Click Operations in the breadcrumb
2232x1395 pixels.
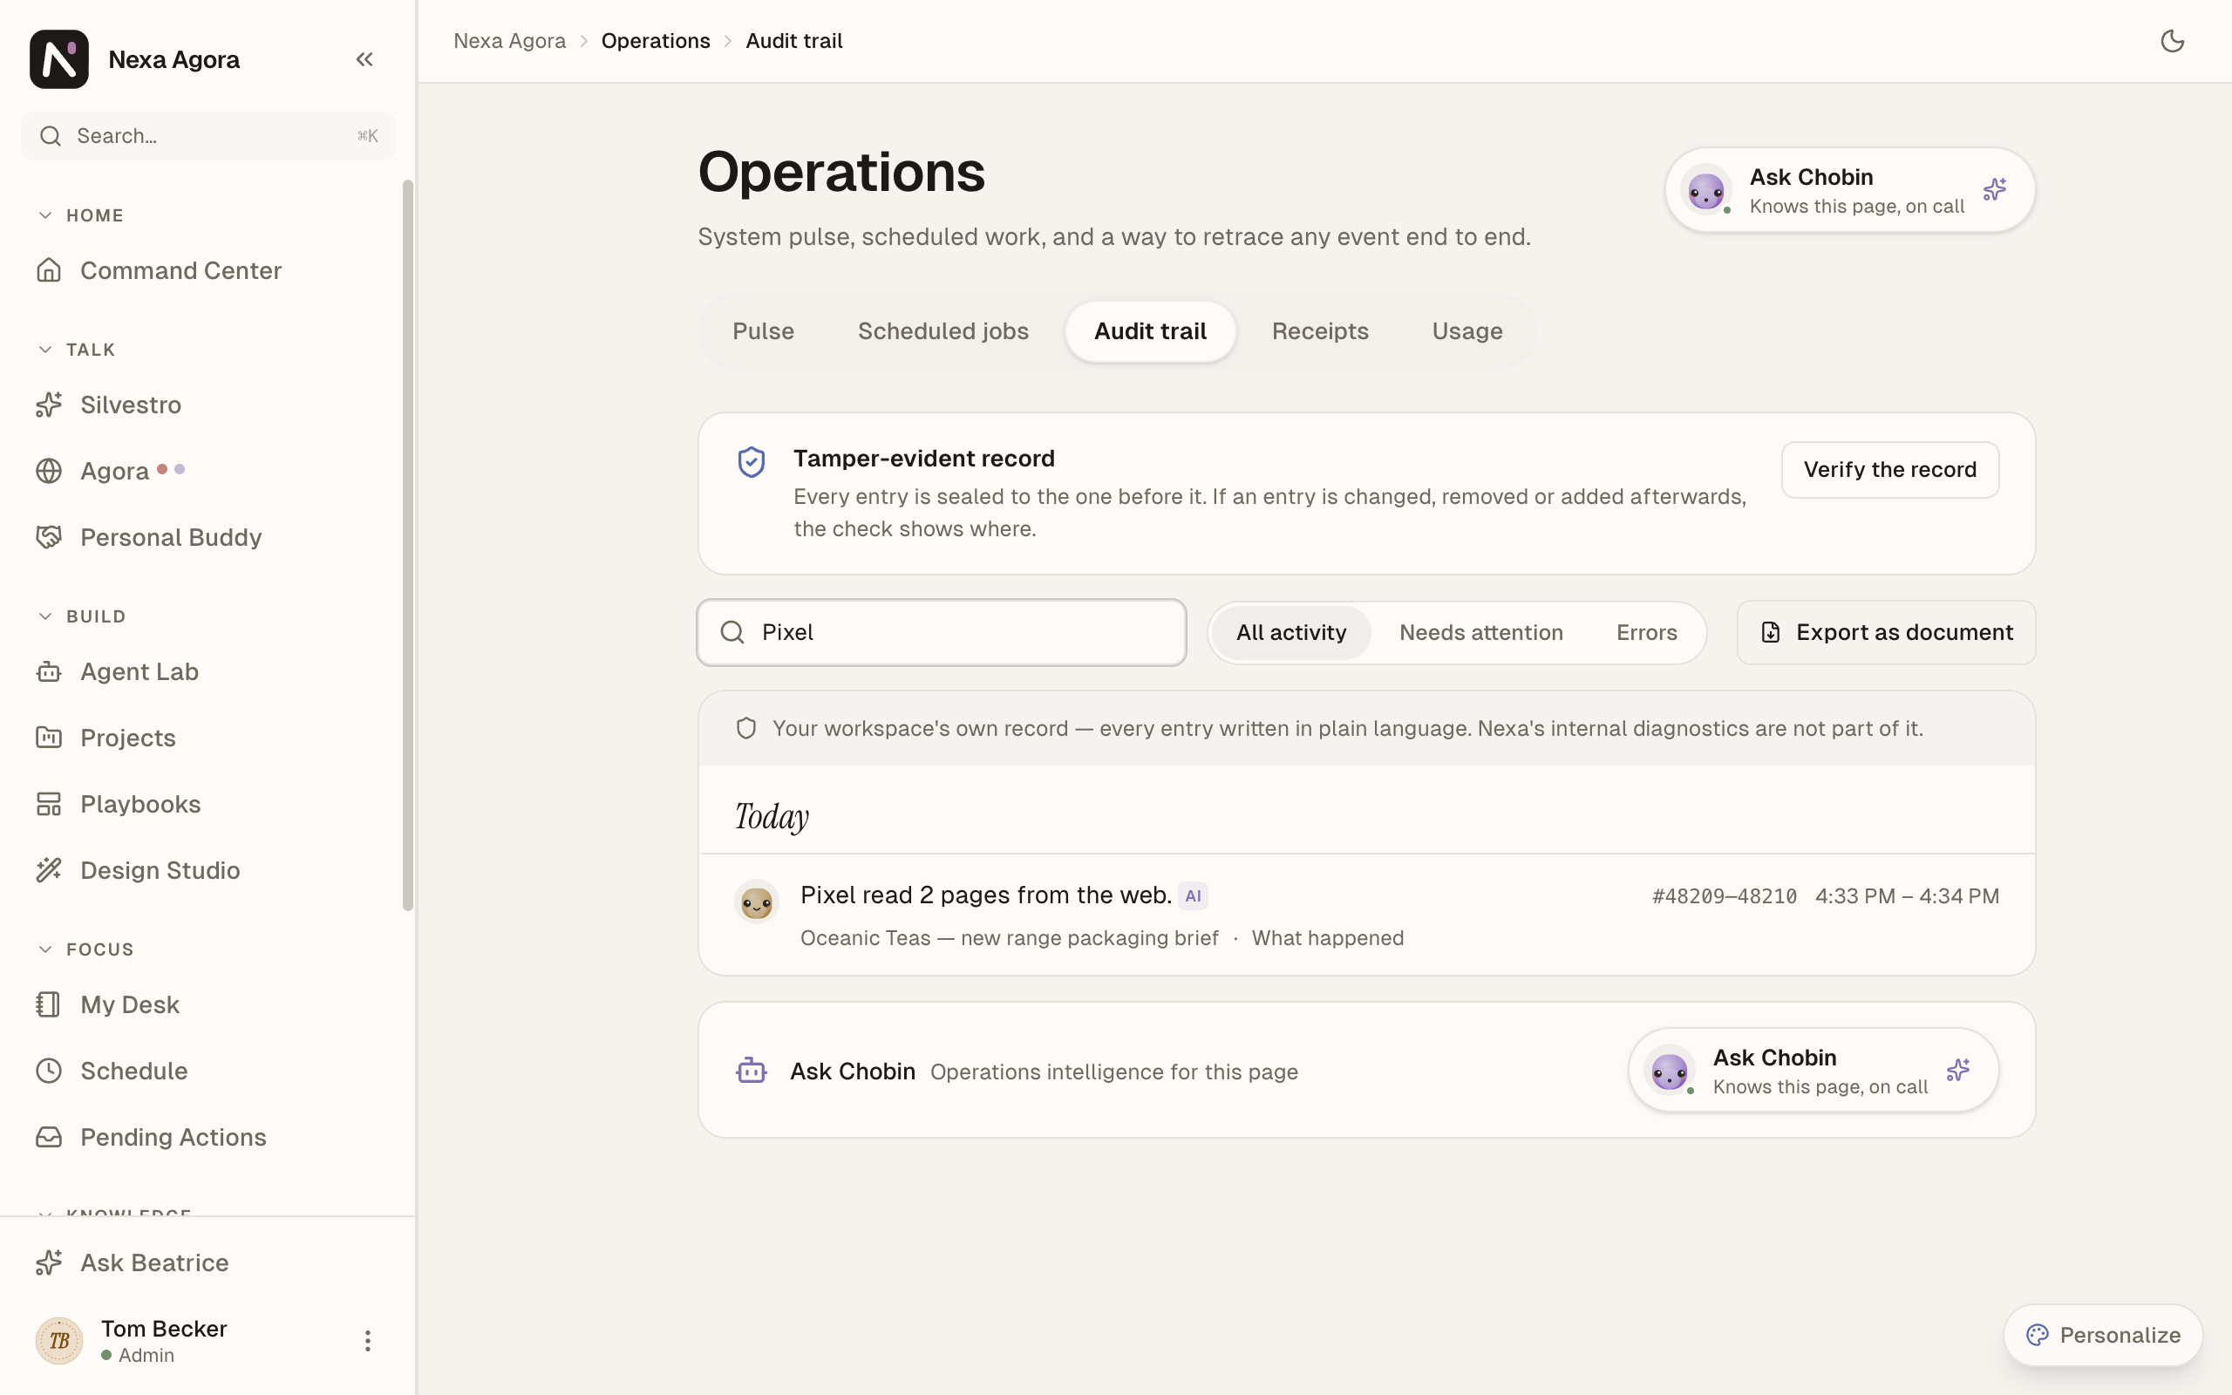(656, 41)
